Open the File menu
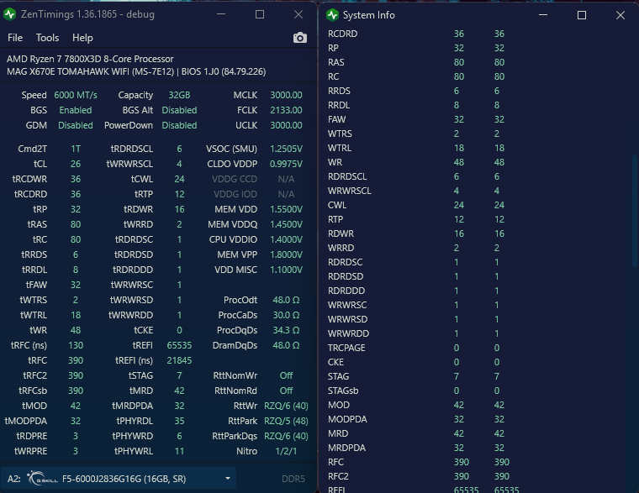The width and height of the screenshot is (639, 493). click(15, 38)
